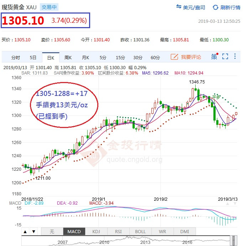This screenshot has height=246, width=243.
Task: Select the 周K chart tab
Action: coord(68,57)
